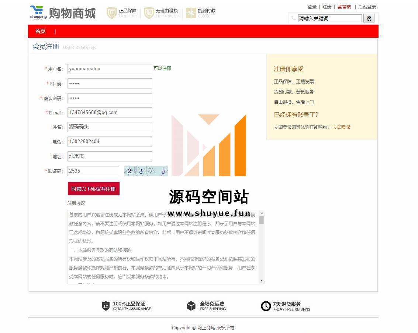Click the free shipping box icon

click(191, 306)
